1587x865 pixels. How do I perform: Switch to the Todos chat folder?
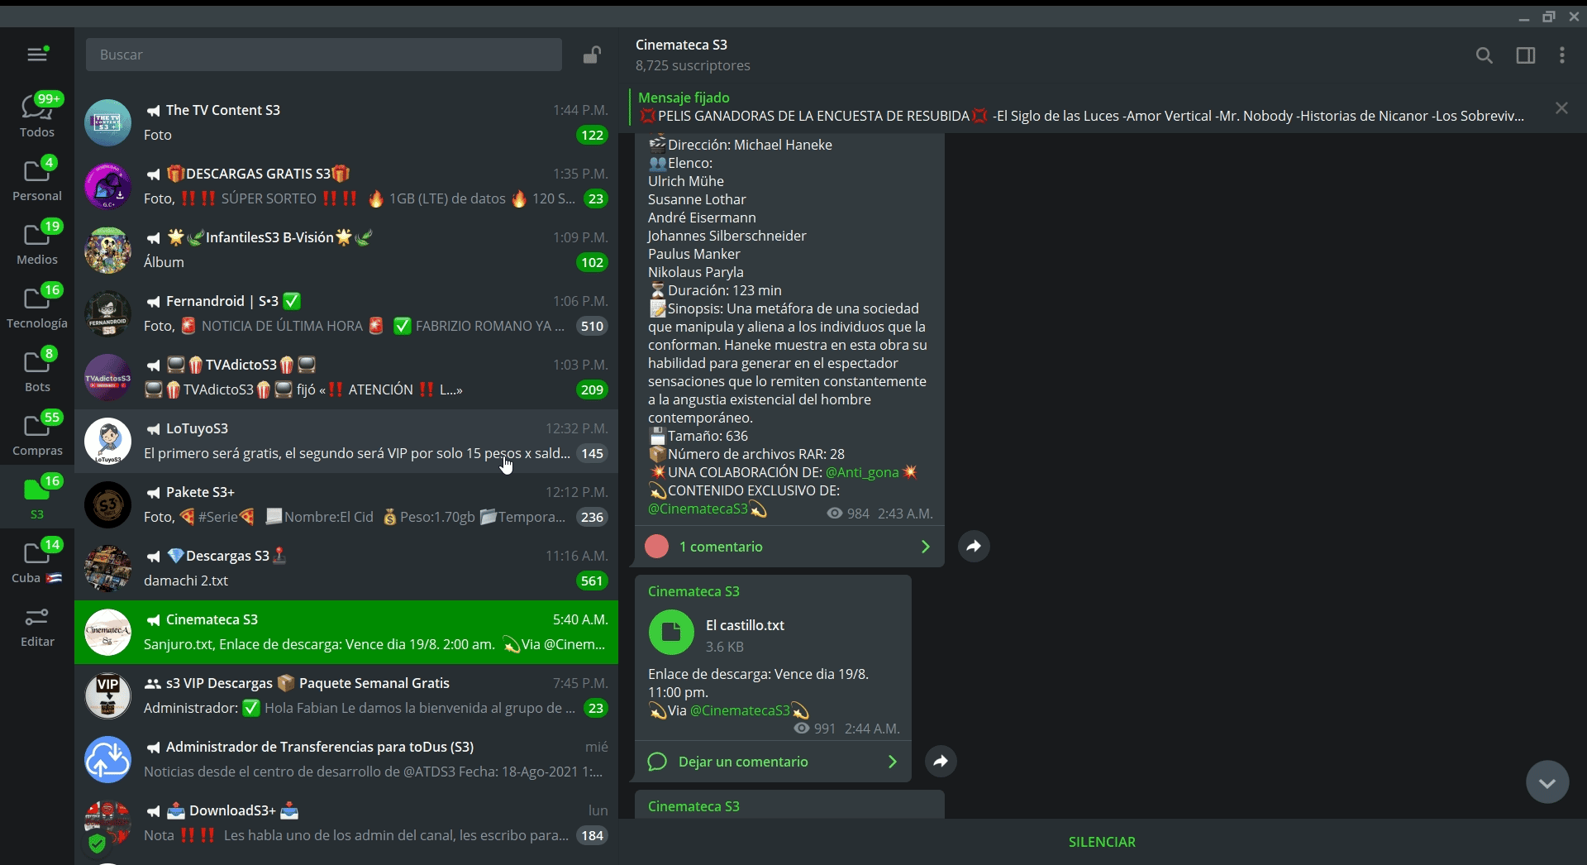(x=37, y=116)
